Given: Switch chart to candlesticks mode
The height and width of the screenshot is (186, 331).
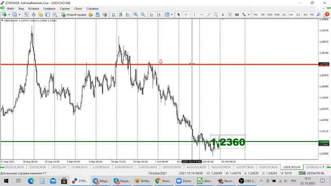Looking at the screenshot, I should click(x=121, y=14).
